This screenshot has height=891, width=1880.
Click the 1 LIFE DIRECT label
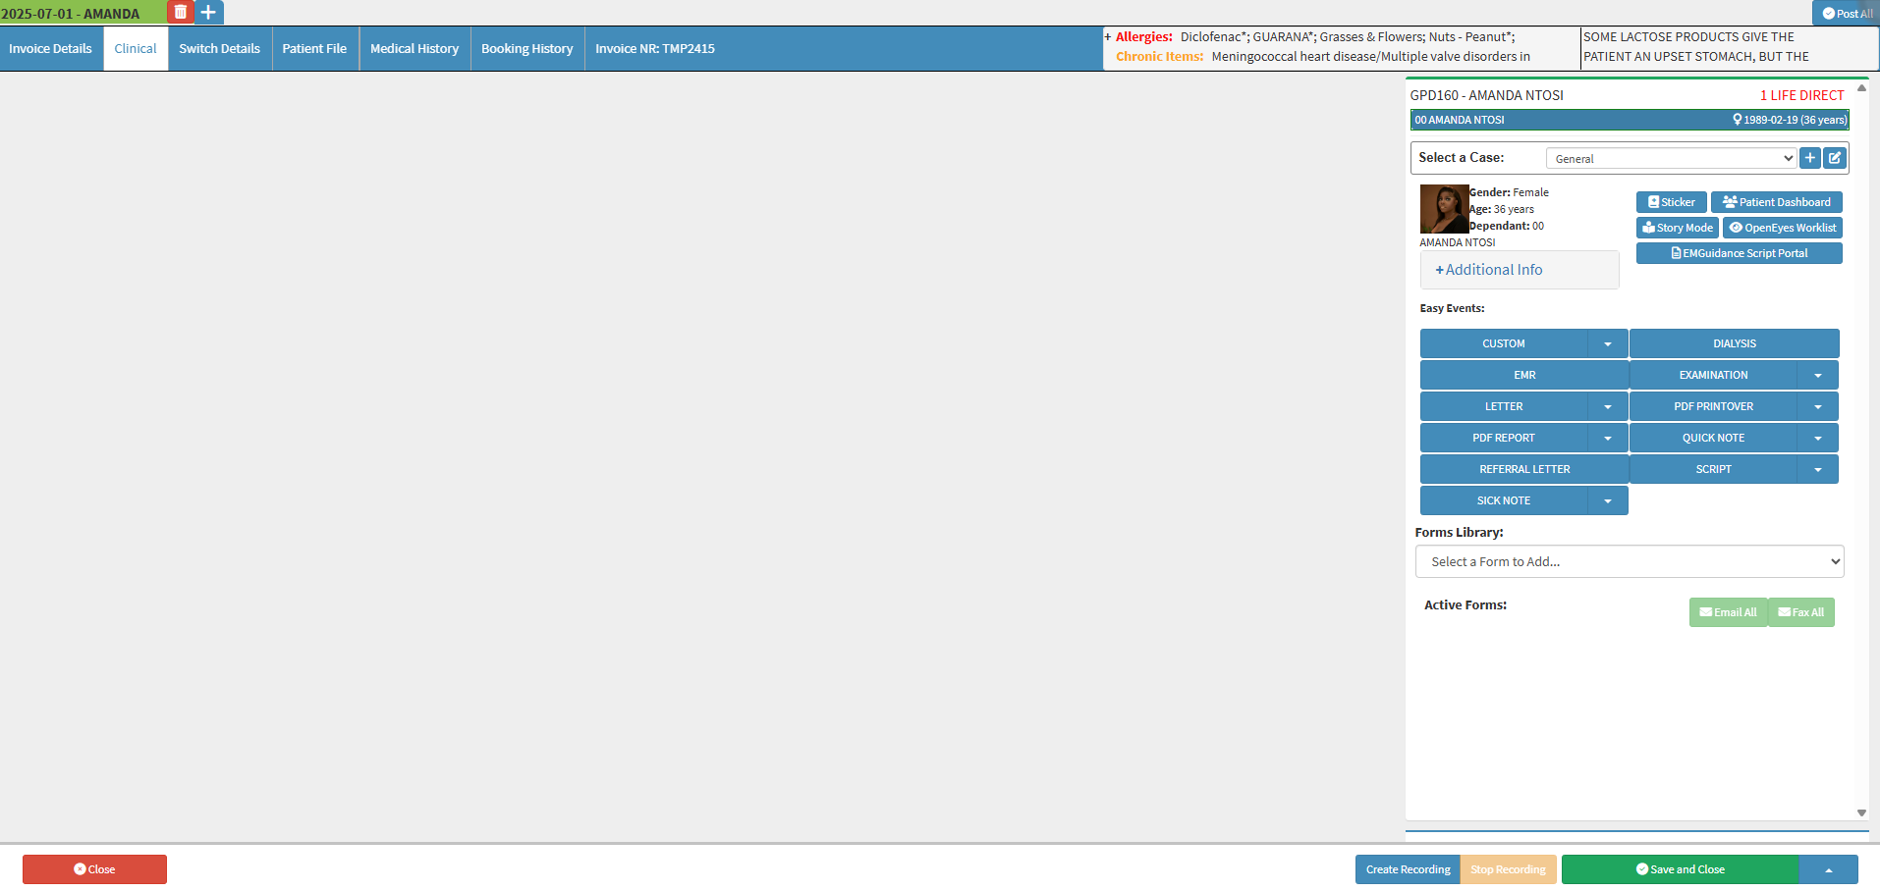[x=1802, y=95]
